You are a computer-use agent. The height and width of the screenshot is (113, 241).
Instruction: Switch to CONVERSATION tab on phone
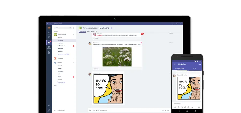(180, 69)
